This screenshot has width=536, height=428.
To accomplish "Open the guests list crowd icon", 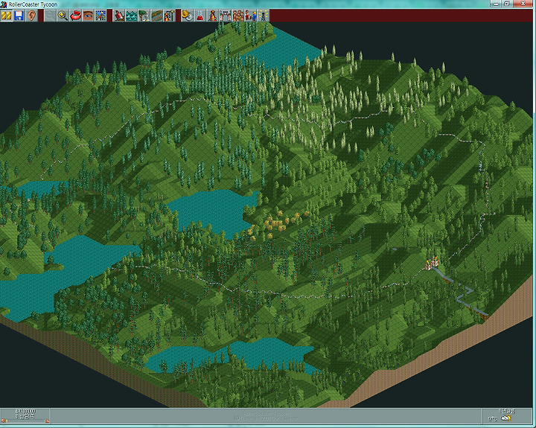I will tap(238, 16).
